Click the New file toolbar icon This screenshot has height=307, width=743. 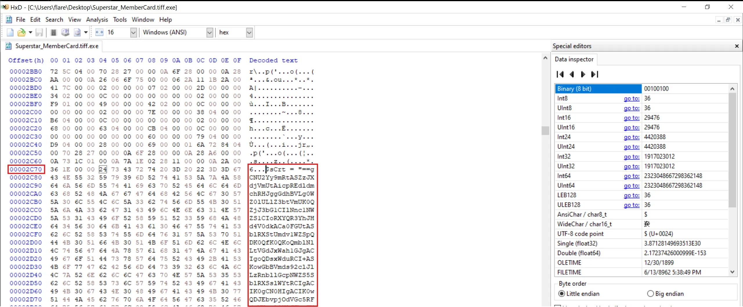(10, 32)
